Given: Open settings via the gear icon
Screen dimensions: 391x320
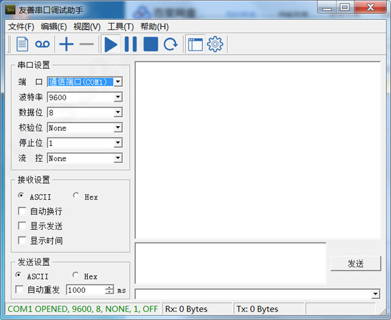Looking at the screenshot, I should tap(215, 44).
